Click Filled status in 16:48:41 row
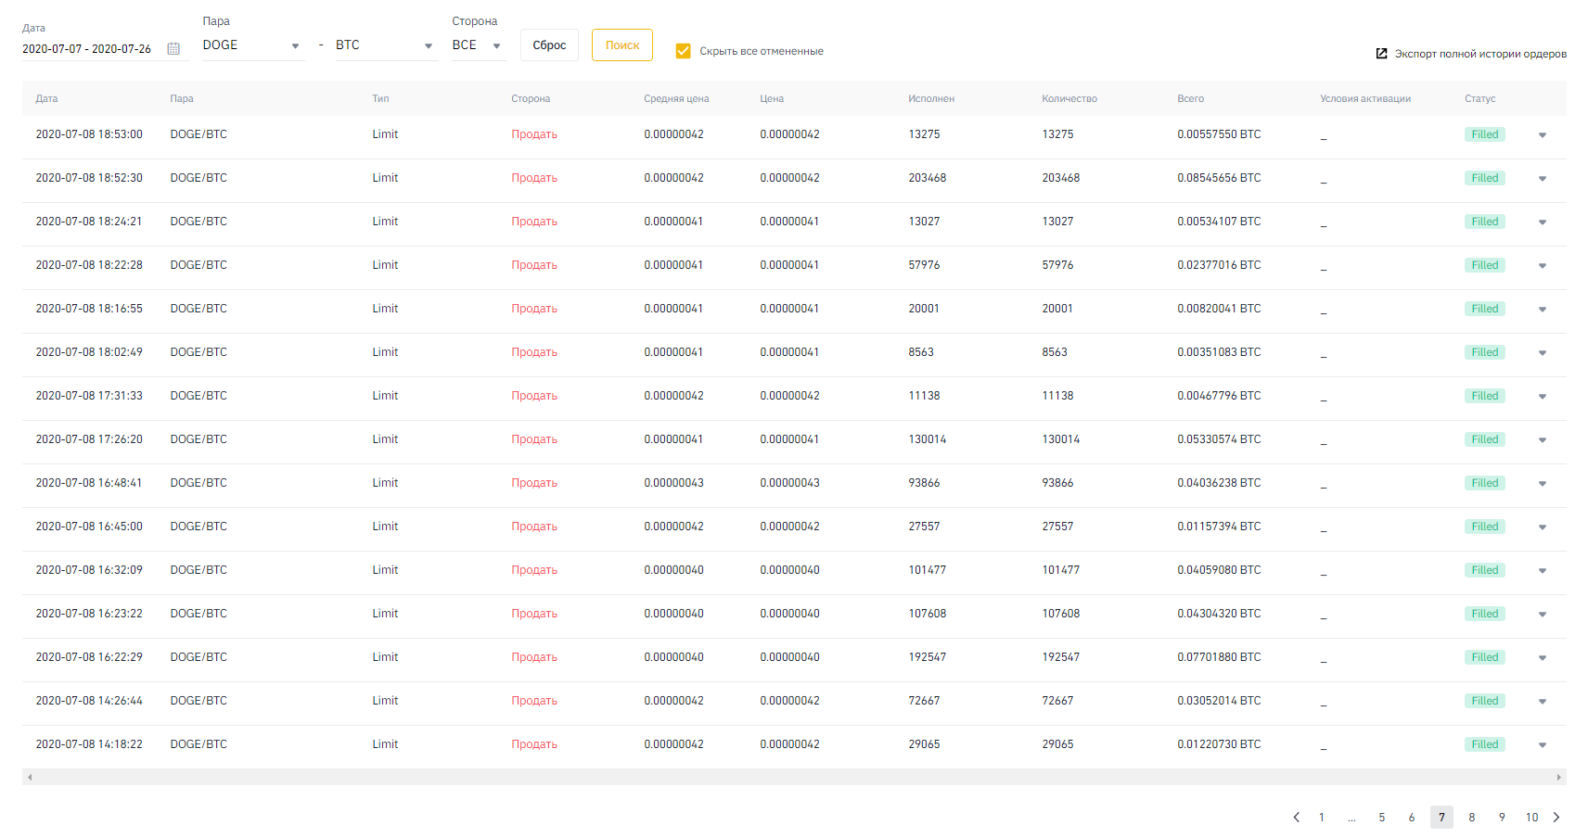1588x838 pixels. click(1485, 483)
